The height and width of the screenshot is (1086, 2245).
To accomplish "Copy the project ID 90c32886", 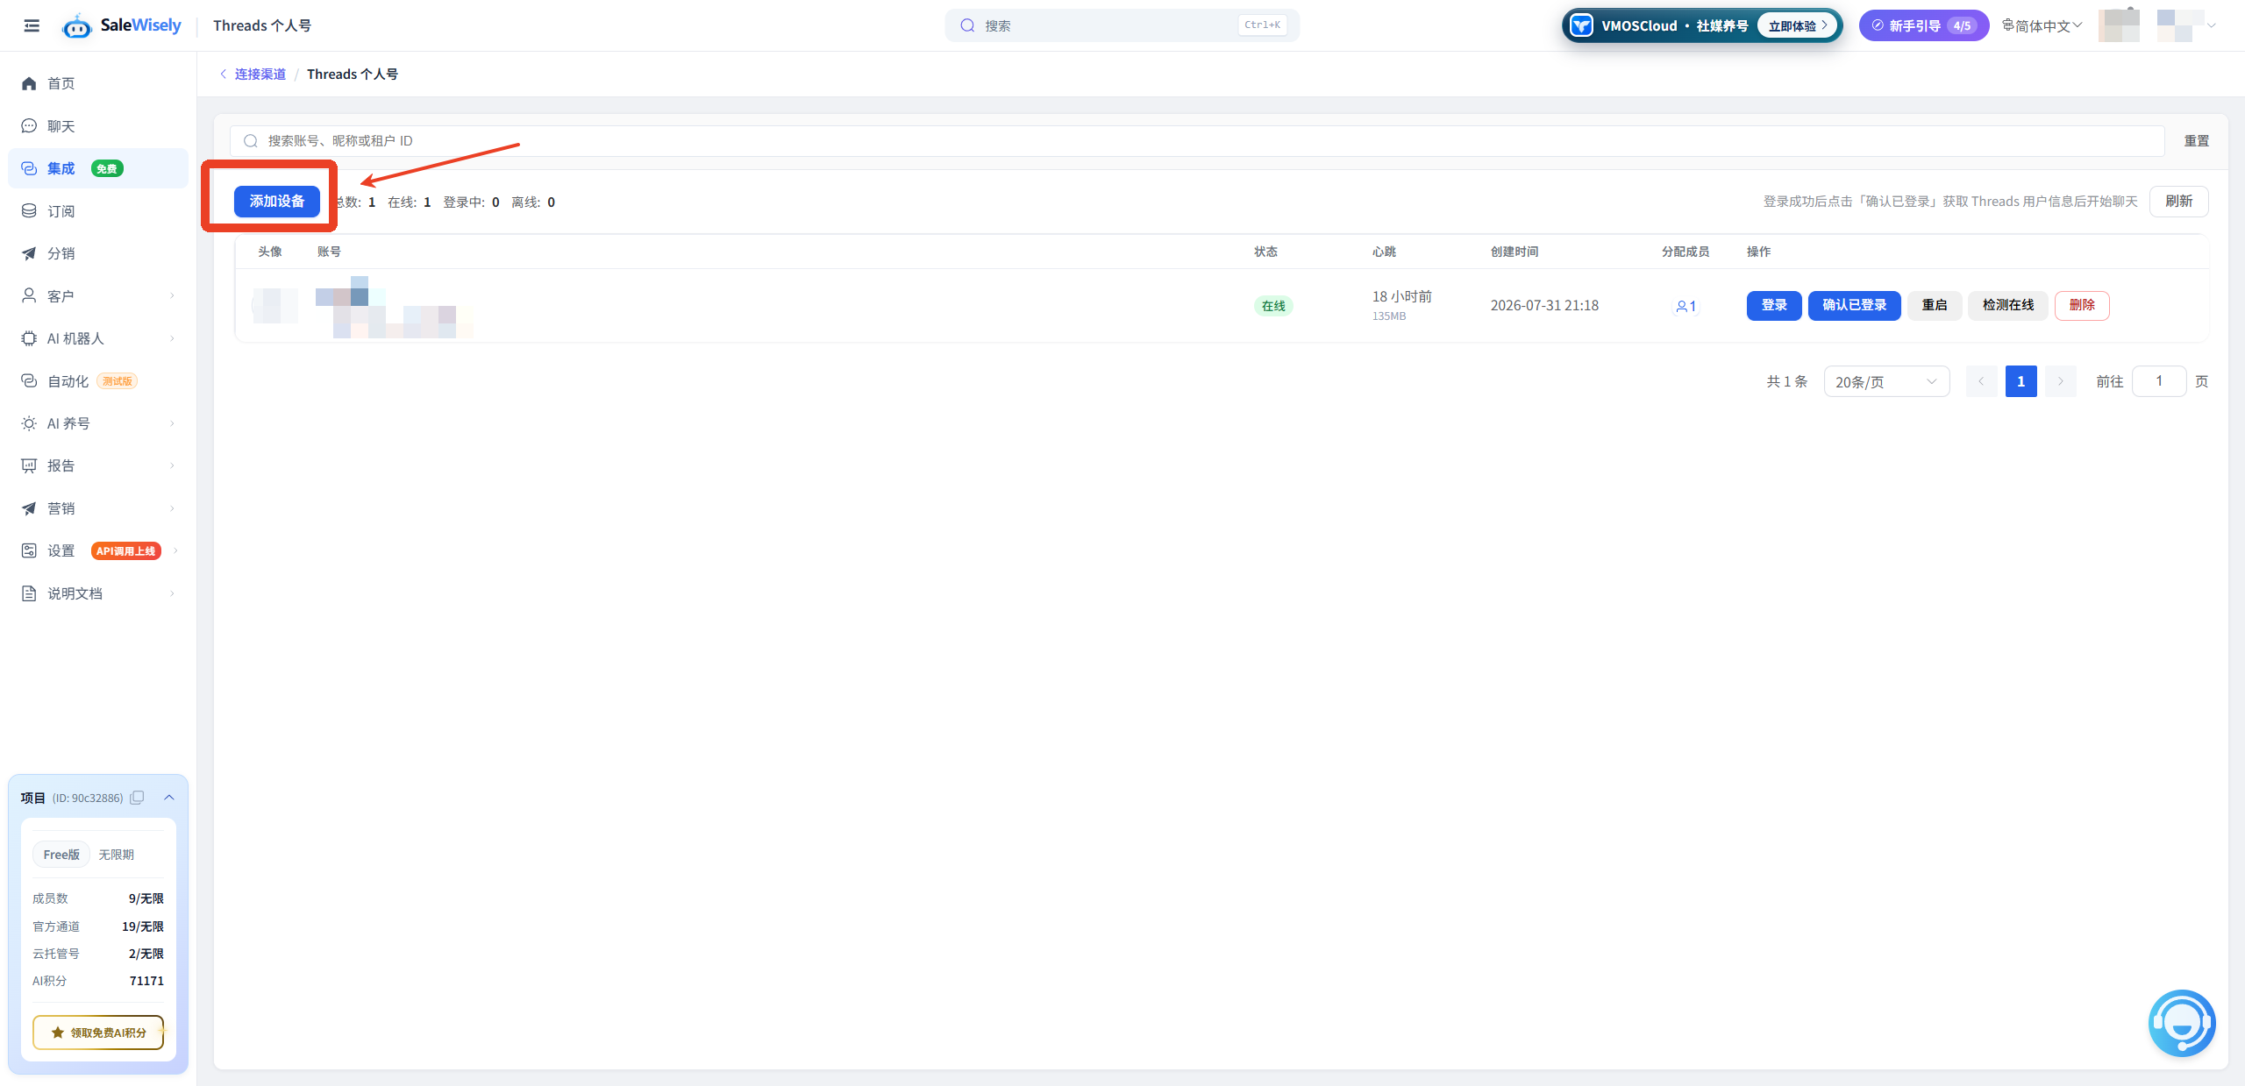I will click(137, 798).
